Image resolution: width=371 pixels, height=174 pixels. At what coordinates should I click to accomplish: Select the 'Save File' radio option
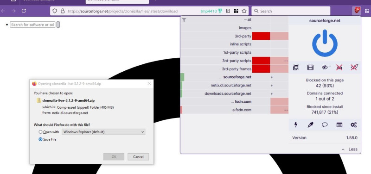(40, 139)
